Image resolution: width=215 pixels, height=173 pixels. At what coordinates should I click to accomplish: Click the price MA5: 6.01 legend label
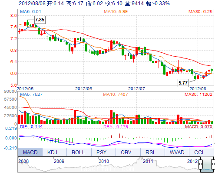[30, 12]
